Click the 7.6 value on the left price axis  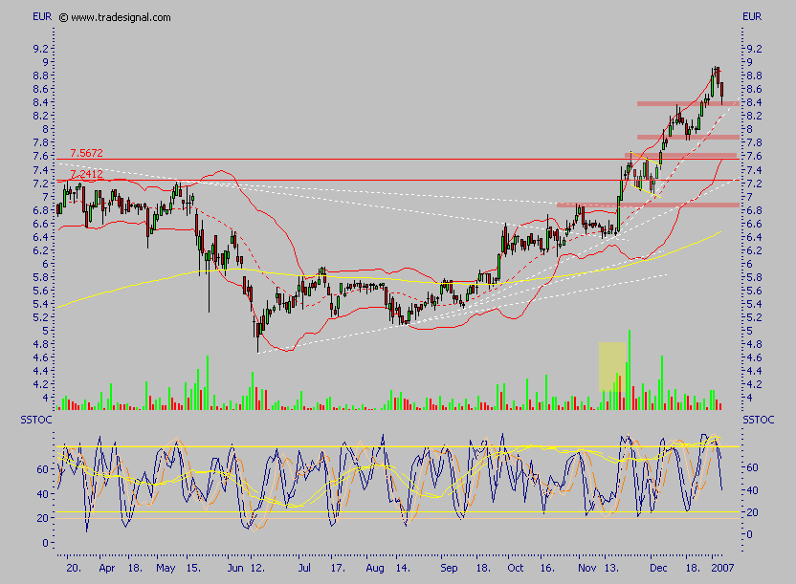click(40, 156)
